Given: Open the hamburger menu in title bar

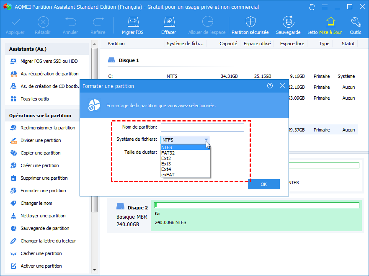Looking at the screenshot, I should (x=325, y=7).
